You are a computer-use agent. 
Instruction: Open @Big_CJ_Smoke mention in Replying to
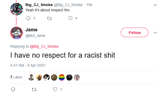(44, 46)
